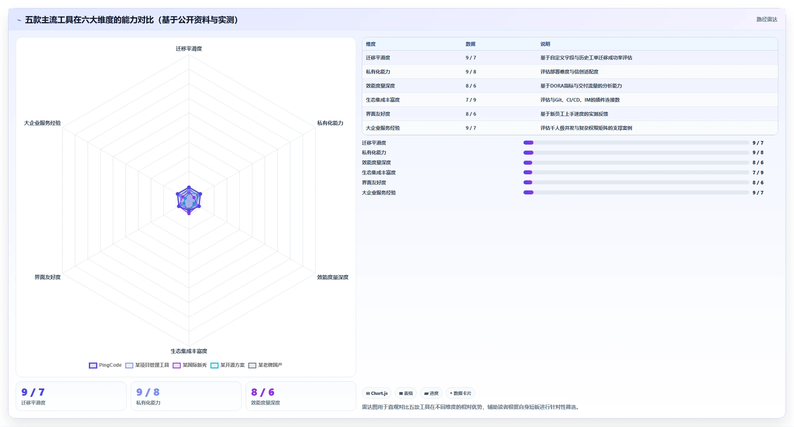
Task: Hide 某开源方案 series via its legend label
Action: point(232,365)
